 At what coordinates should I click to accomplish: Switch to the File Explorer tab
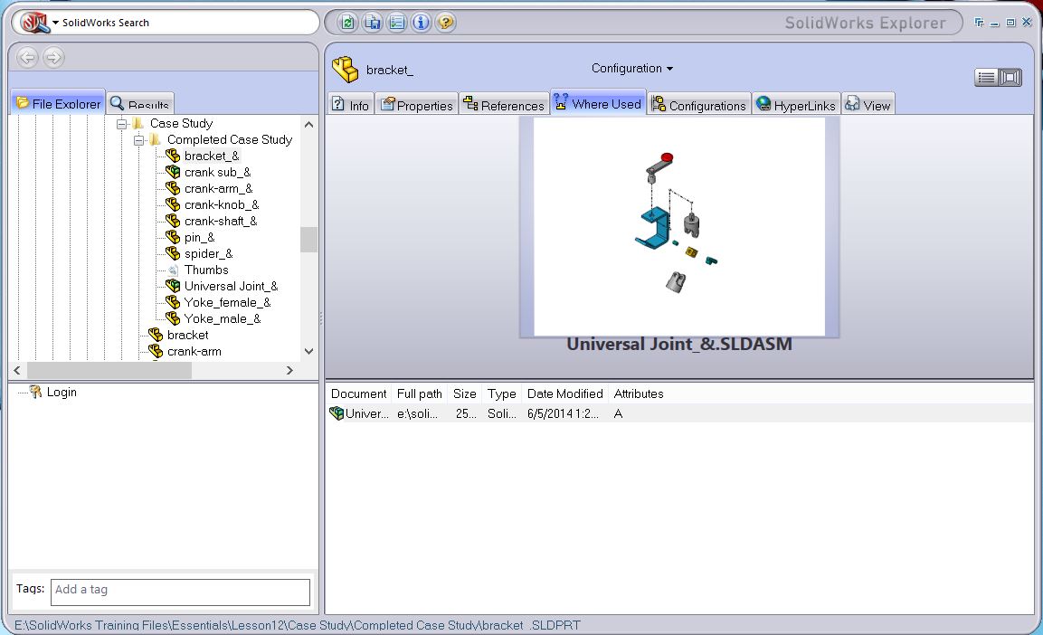pos(59,103)
